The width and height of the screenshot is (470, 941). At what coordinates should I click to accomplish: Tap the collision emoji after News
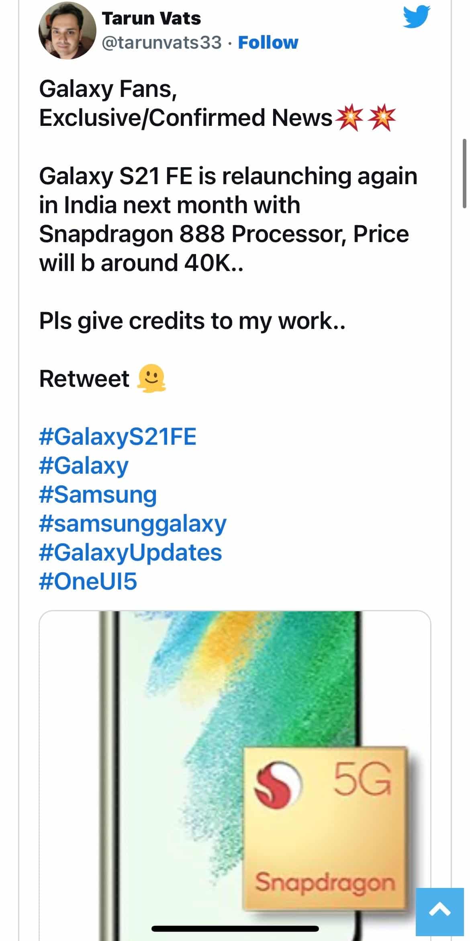349,118
